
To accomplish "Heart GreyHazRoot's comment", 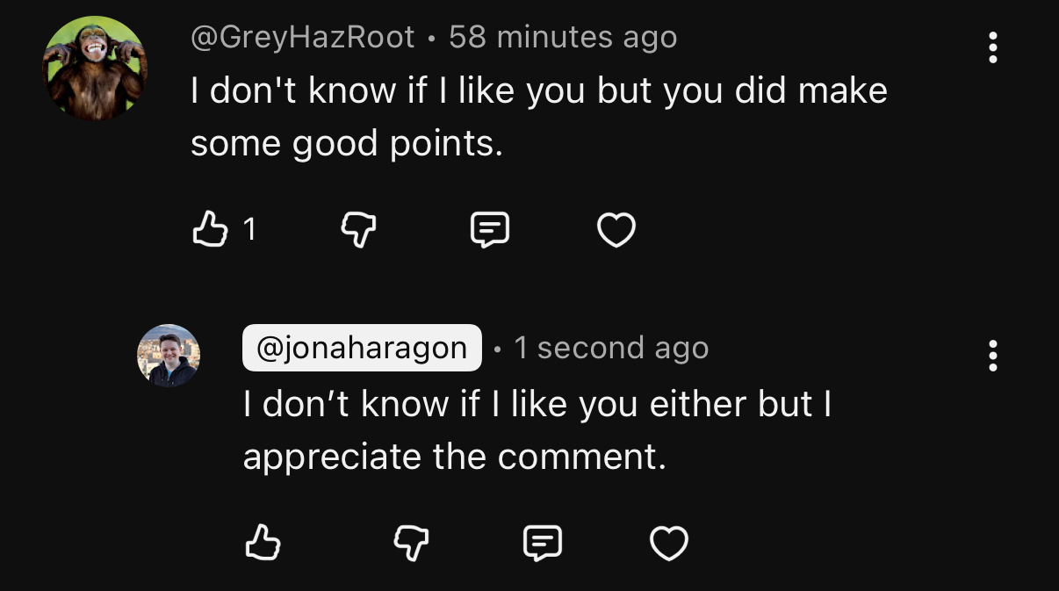I will [x=616, y=231].
